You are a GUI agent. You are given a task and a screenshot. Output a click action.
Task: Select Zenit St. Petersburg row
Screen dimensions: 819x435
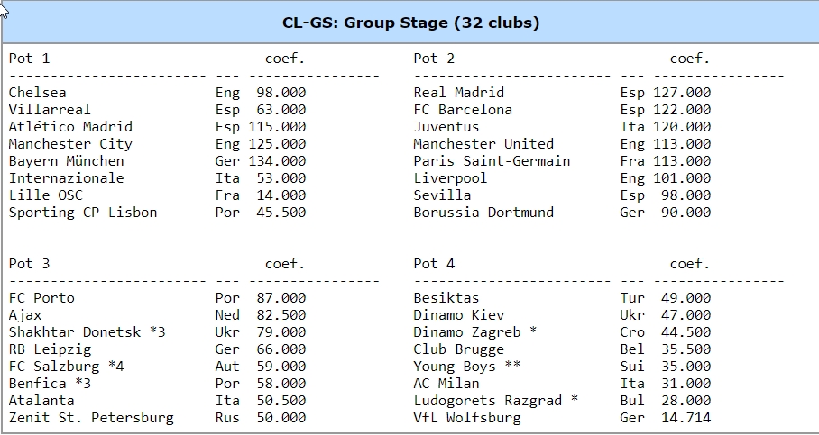(x=157, y=418)
